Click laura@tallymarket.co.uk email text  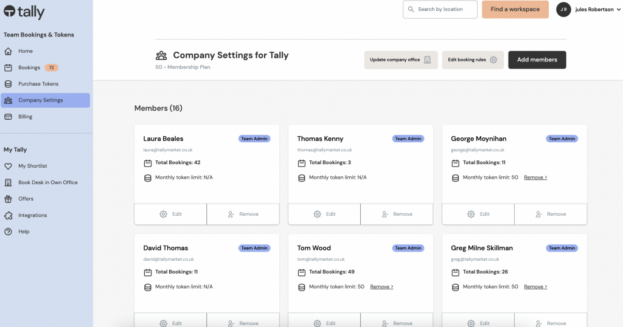(168, 150)
